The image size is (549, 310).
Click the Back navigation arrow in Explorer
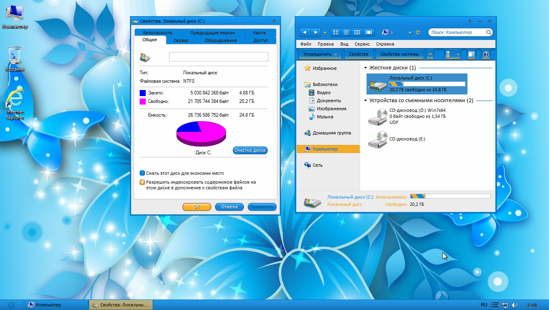point(305,32)
